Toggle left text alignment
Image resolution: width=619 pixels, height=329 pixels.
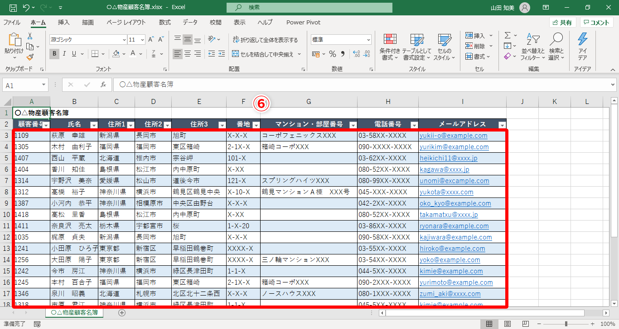pyautogui.click(x=178, y=54)
